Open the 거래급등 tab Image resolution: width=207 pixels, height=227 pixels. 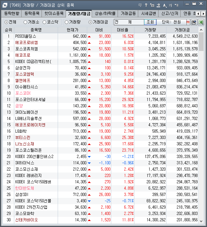click(x=128, y=14)
